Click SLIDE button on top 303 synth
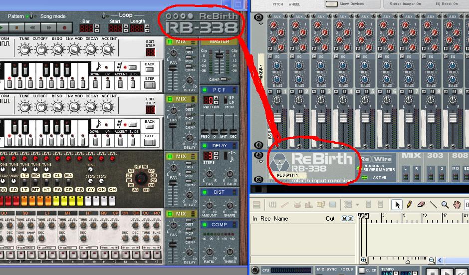 pos(133,67)
